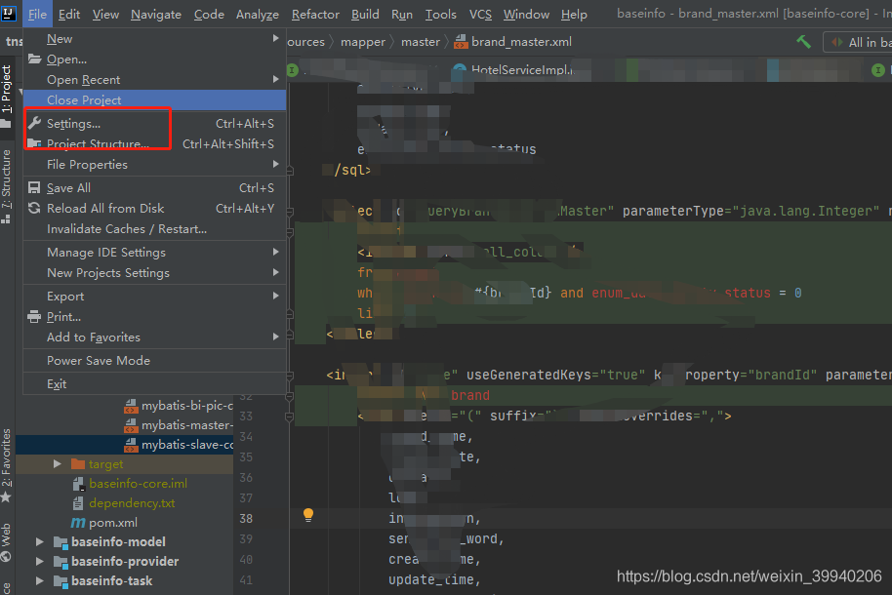Click the yellow intention lightbulb icon
The width and height of the screenshot is (892, 595).
click(x=308, y=515)
